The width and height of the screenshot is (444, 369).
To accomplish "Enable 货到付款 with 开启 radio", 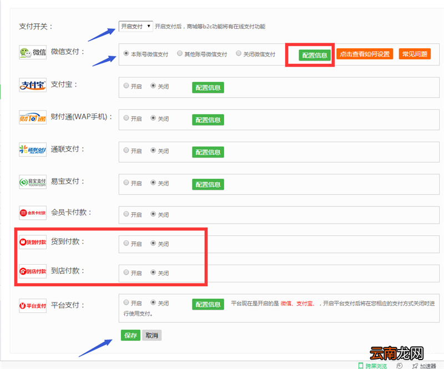I will pos(127,243).
